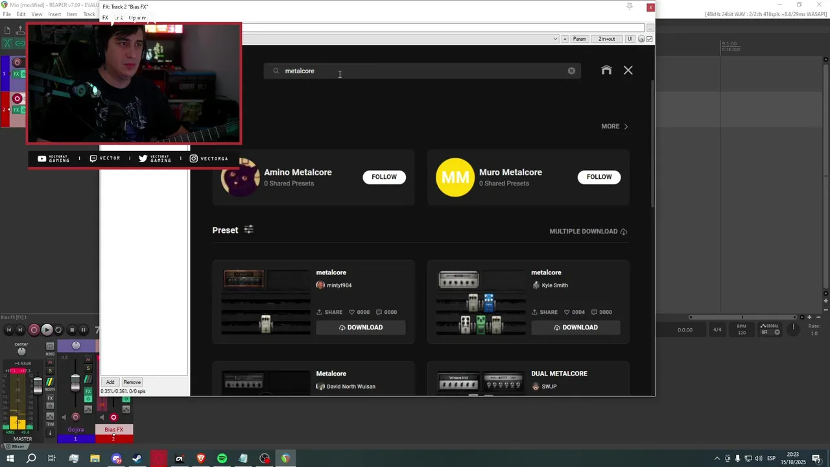Open REAPER Insert menu

(54, 14)
